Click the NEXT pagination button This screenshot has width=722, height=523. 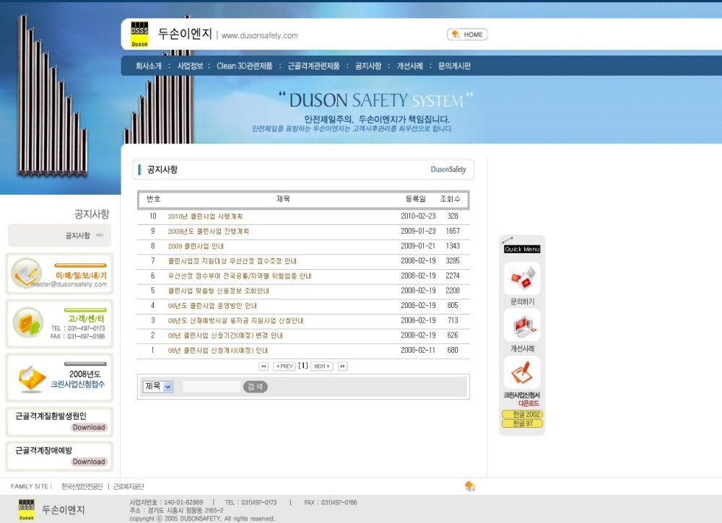coord(322,366)
